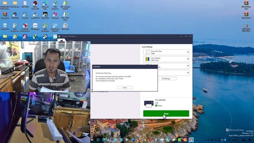
Task: Open the Document Size dropdown
Action: click(x=166, y=52)
